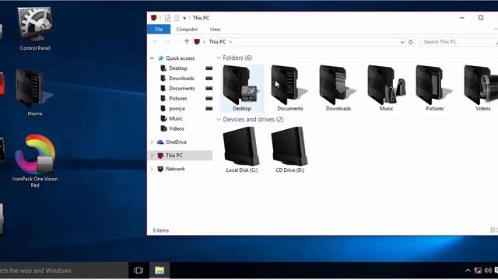This screenshot has height=280, width=498.
Task: Click the pin icon beside Desktop
Action: 209,68
